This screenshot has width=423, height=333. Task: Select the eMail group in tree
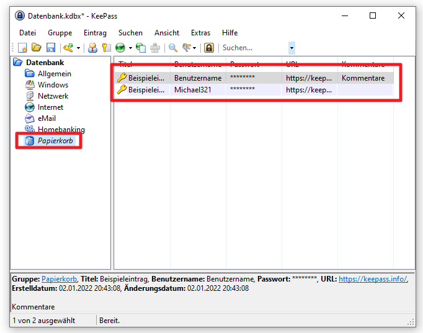pyautogui.click(x=47, y=118)
